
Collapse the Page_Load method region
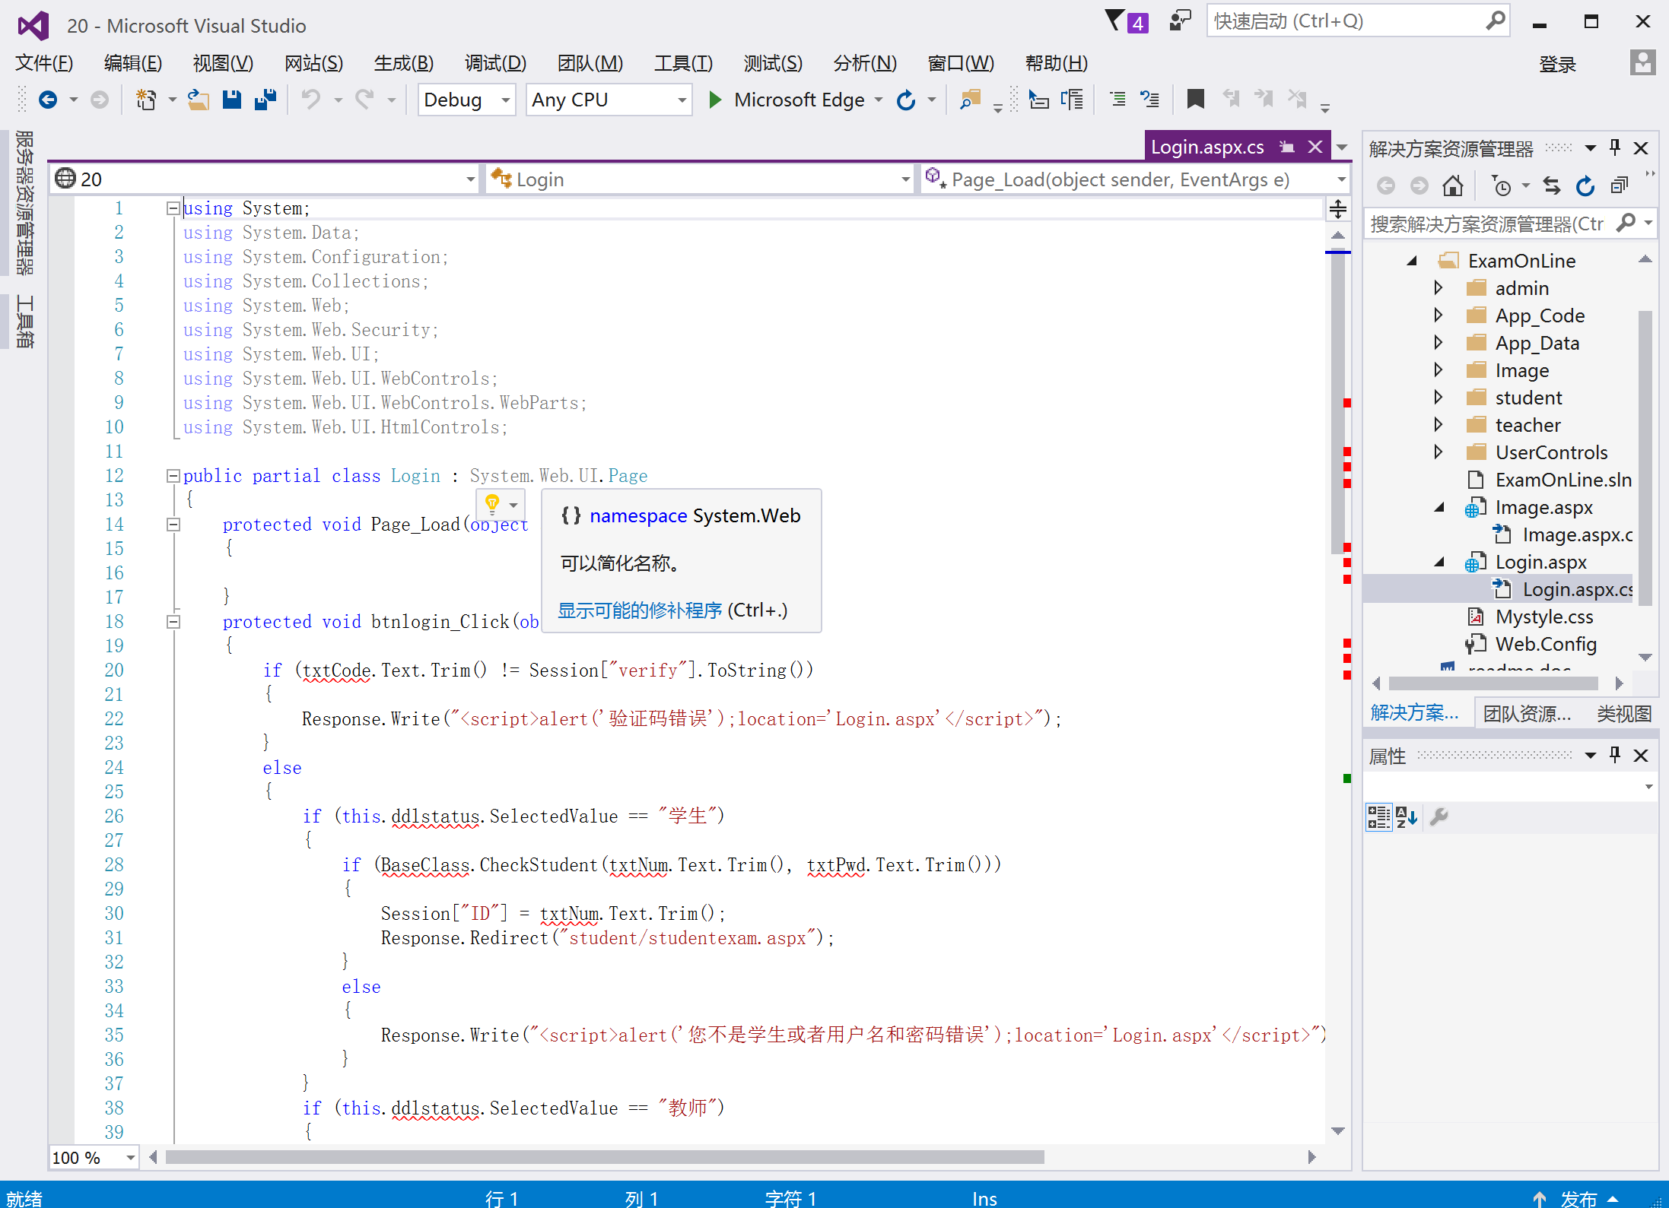[x=173, y=525]
